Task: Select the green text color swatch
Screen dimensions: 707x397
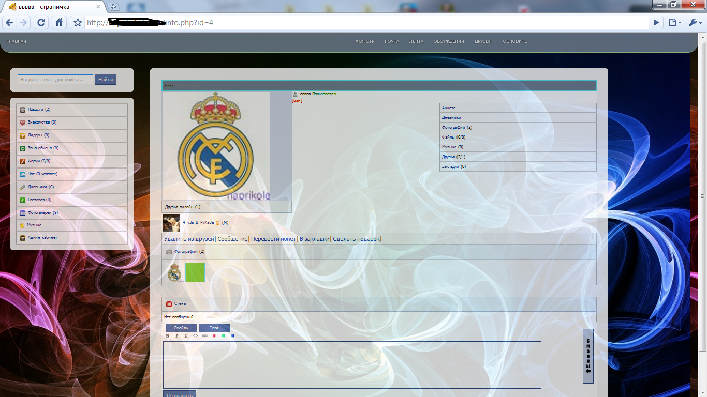Action: click(x=223, y=336)
